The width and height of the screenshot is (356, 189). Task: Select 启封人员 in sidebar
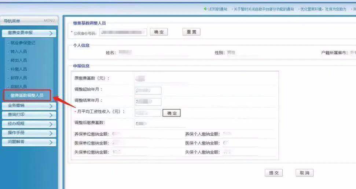[x=19, y=86]
